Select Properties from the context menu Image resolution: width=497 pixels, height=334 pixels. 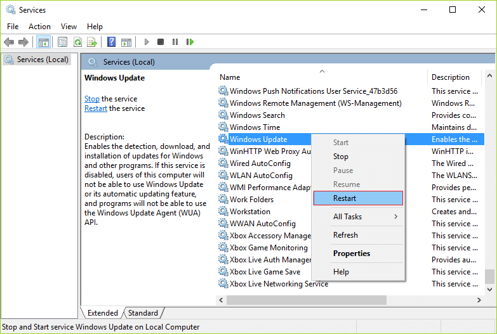click(352, 254)
